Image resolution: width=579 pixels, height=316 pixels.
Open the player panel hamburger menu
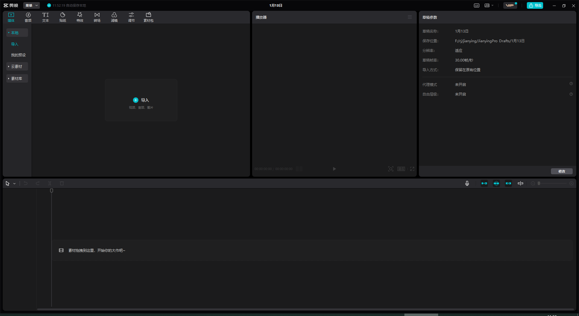[x=410, y=17]
